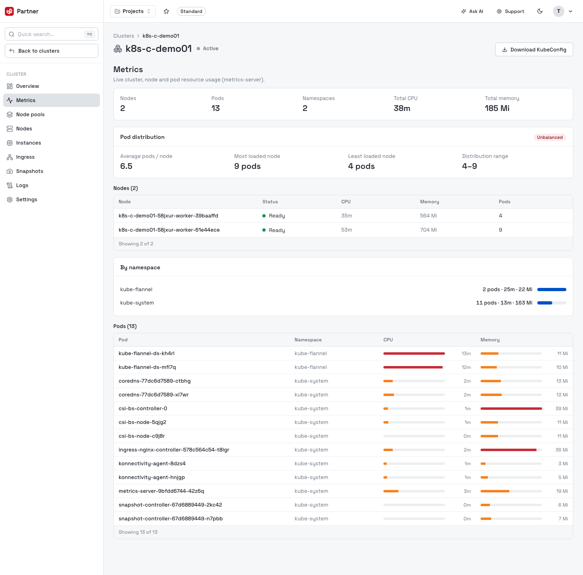
Task: Click the Instances chip icon
Action: 10,143
